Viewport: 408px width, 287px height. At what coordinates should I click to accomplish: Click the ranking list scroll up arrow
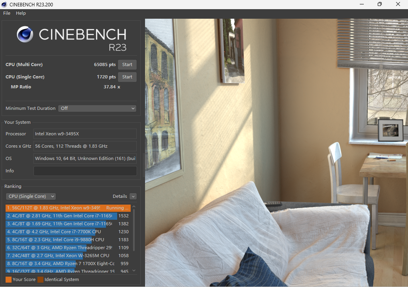[x=134, y=207]
